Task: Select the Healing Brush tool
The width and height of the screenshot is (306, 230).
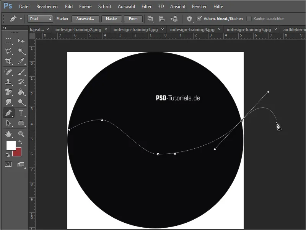Action: pyautogui.click(x=8, y=72)
